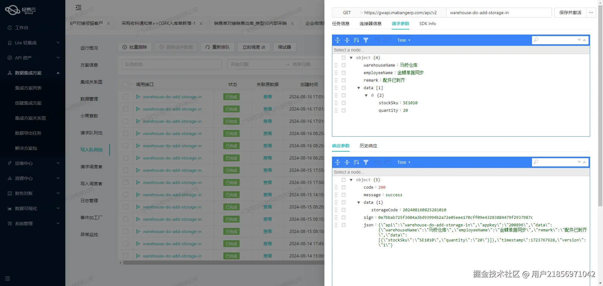Click drag handle of the sign node
603x286 pixels.
point(336,218)
